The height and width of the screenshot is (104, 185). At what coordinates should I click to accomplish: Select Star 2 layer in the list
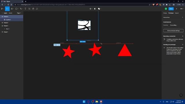(12, 29)
